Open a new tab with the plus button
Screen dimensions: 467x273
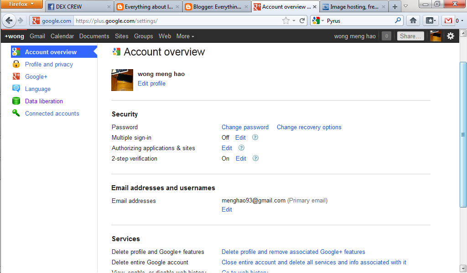click(x=394, y=7)
